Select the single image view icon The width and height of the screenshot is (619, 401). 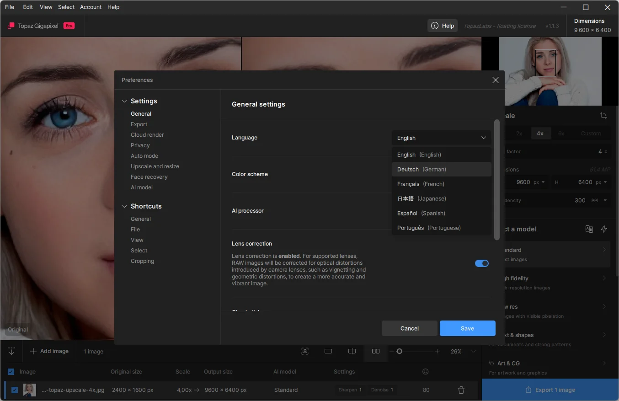click(x=328, y=351)
